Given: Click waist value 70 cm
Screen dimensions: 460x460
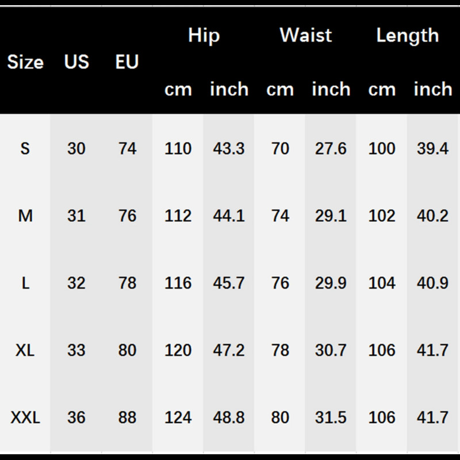Looking at the screenshot, I should point(280,149).
